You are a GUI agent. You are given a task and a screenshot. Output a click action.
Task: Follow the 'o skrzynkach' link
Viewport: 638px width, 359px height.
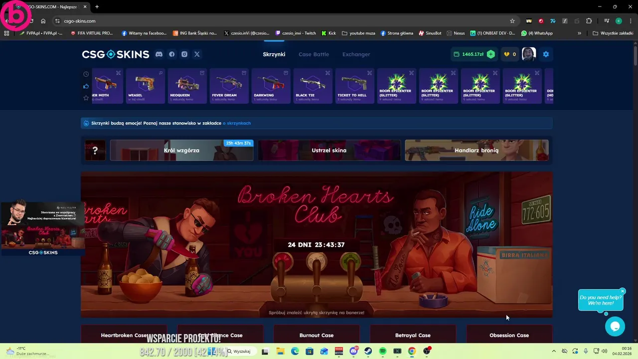point(237,123)
